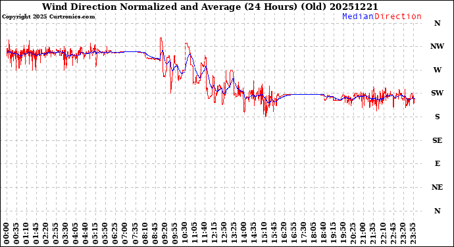Screen dimensions: 454x247
Task: Click the 23:20 time axis label
Action: point(403,233)
